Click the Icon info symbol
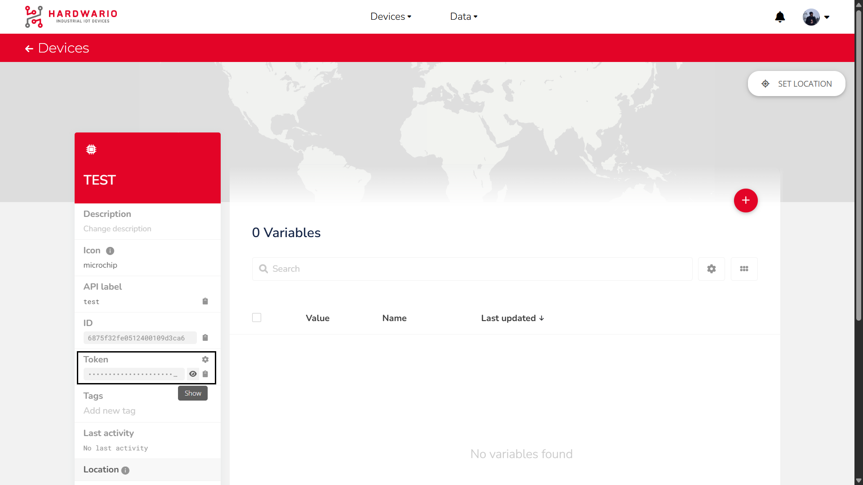The height and width of the screenshot is (485, 863). pyautogui.click(x=110, y=251)
